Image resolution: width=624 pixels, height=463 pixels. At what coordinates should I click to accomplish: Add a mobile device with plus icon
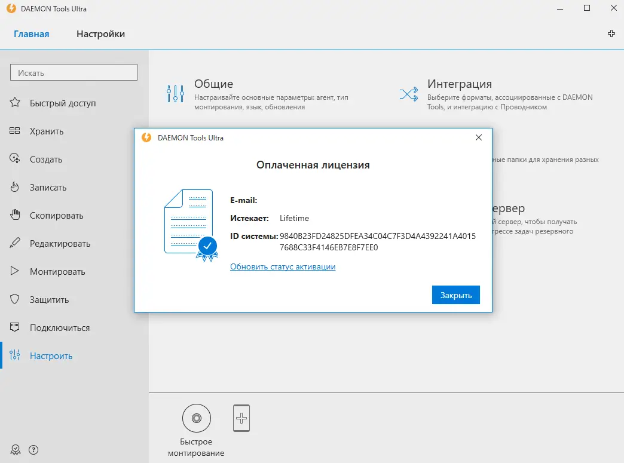click(x=241, y=418)
